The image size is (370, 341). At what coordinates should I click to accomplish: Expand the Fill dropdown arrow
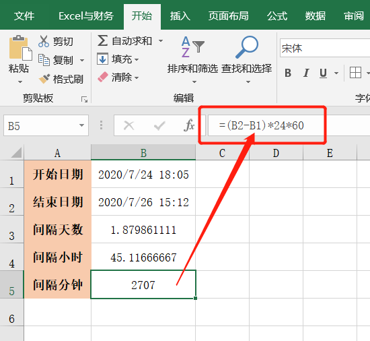point(137,59)
